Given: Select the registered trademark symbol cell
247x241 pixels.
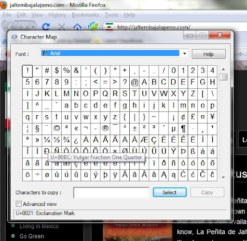Looking at the screenshot, I should point(105,129).
